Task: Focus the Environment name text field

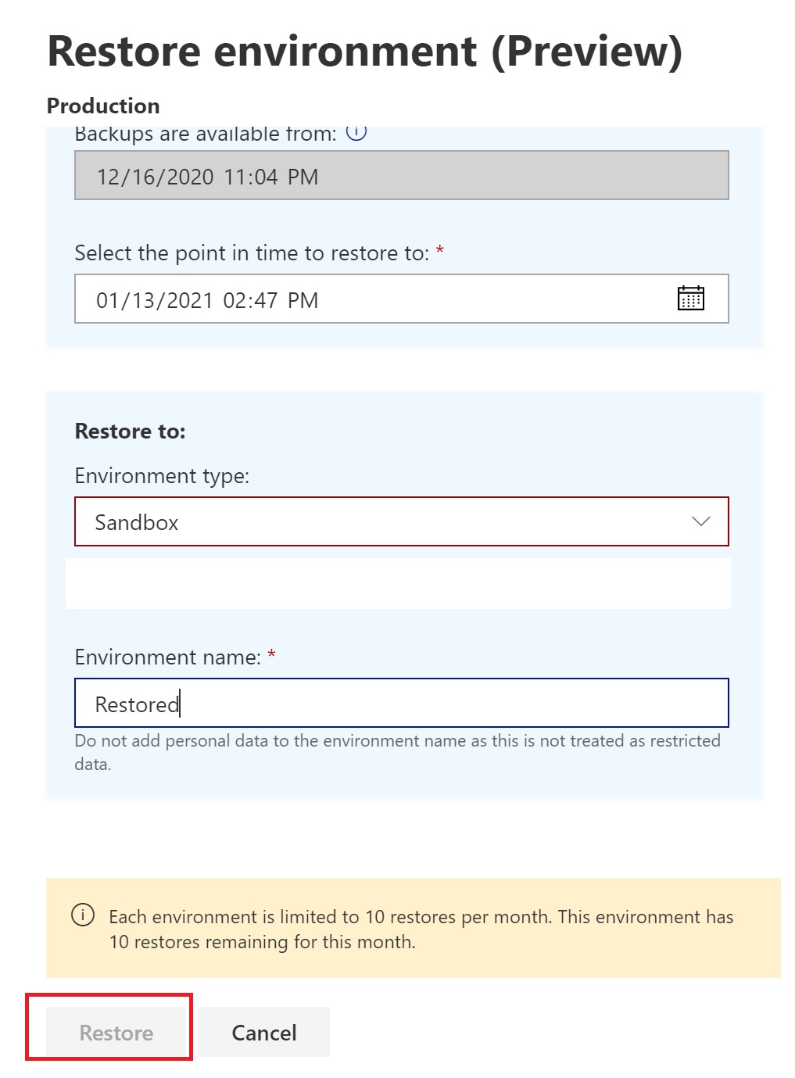Action: pyautogui.click(x=401, y=704)
